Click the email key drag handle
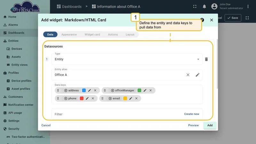The image size is (256, 144). [x=102, y=98]
